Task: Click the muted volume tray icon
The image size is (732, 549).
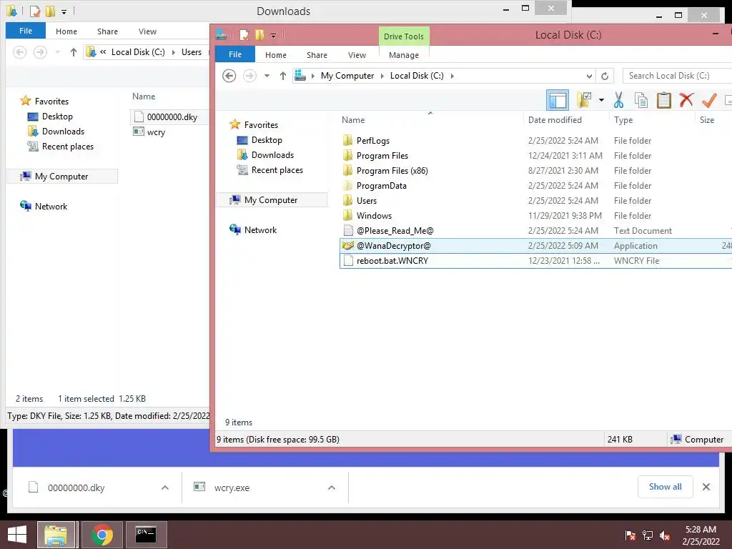Action: click(665, 535)
